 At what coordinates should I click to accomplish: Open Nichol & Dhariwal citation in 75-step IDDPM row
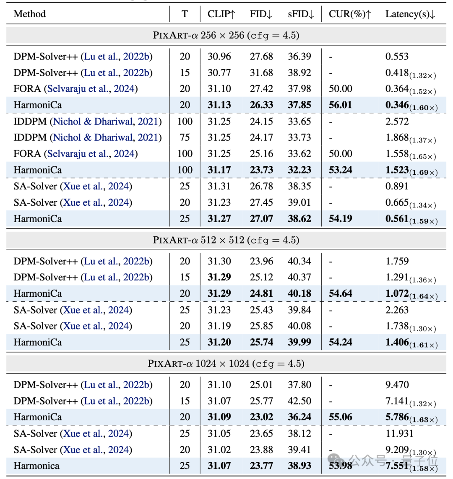(106, 137)
